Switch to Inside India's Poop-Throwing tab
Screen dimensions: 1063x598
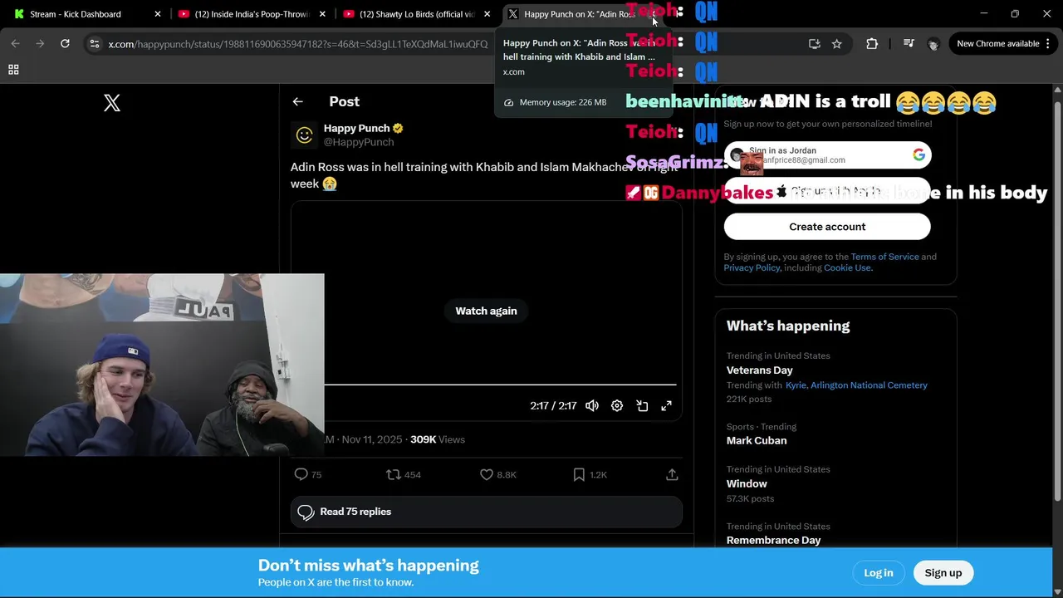251,14
